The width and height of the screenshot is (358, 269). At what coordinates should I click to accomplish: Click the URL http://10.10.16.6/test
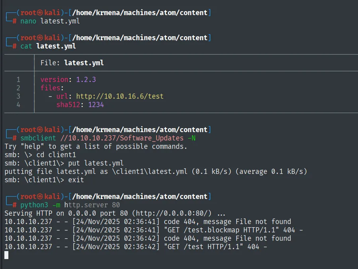point(120,96)
